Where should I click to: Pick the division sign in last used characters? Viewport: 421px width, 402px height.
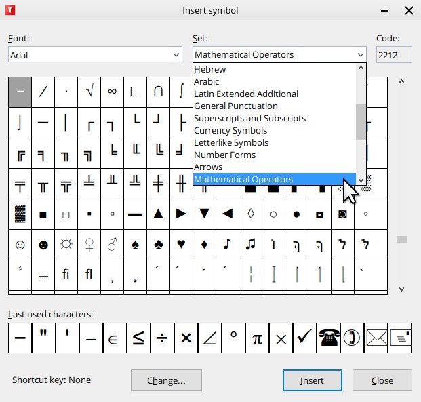pos(162,338)
